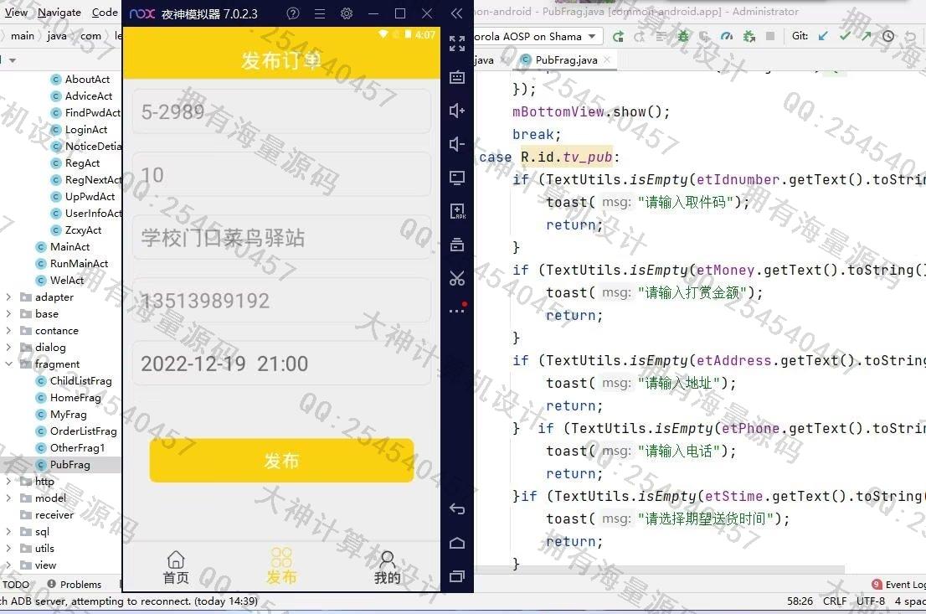Click UTF-8 encoding in status bar
This screenshot has width=926, height=614.
tap(871, 601)
